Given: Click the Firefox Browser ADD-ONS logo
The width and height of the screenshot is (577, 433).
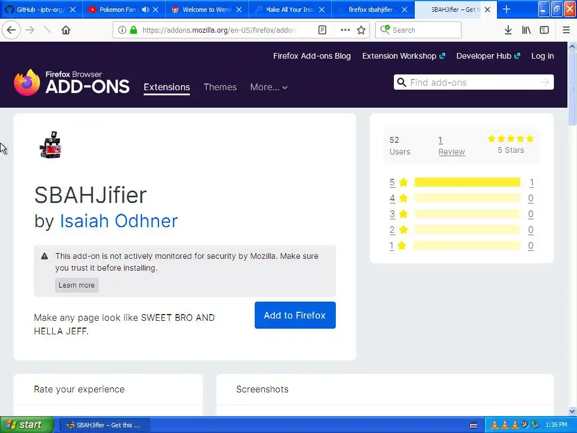Looking at the screenshot, I should pyautogui.click(x=72, y=82).
